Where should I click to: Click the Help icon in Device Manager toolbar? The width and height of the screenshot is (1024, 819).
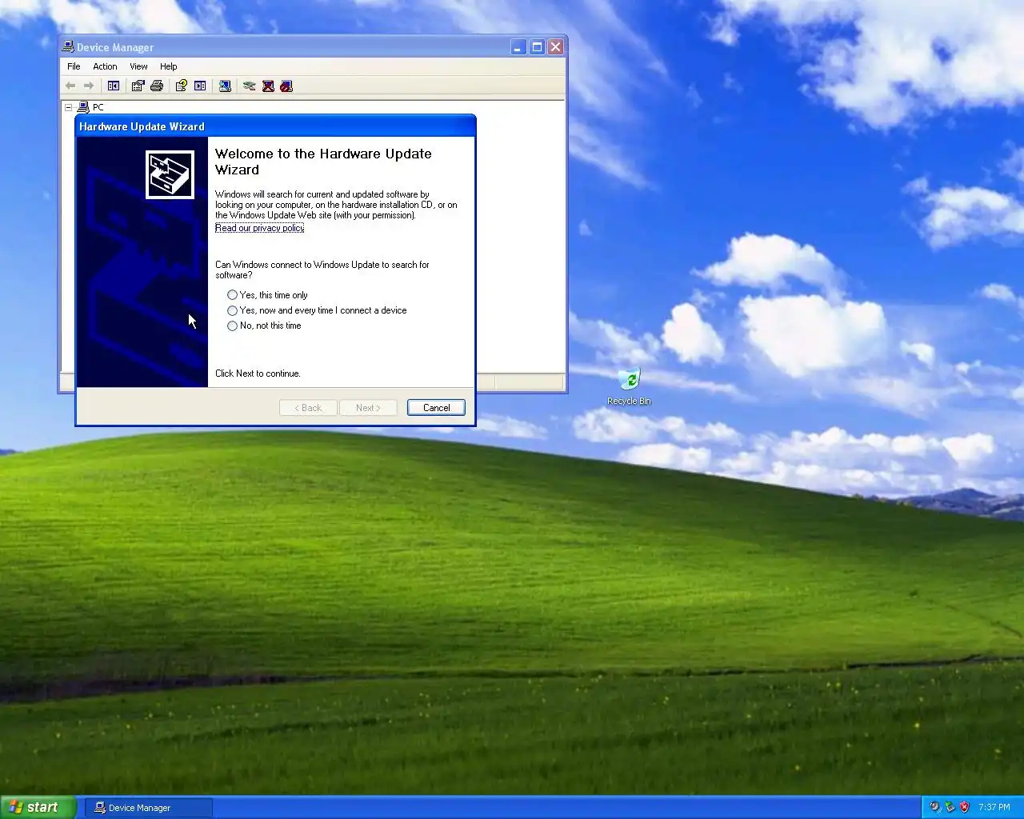point(182,86)
